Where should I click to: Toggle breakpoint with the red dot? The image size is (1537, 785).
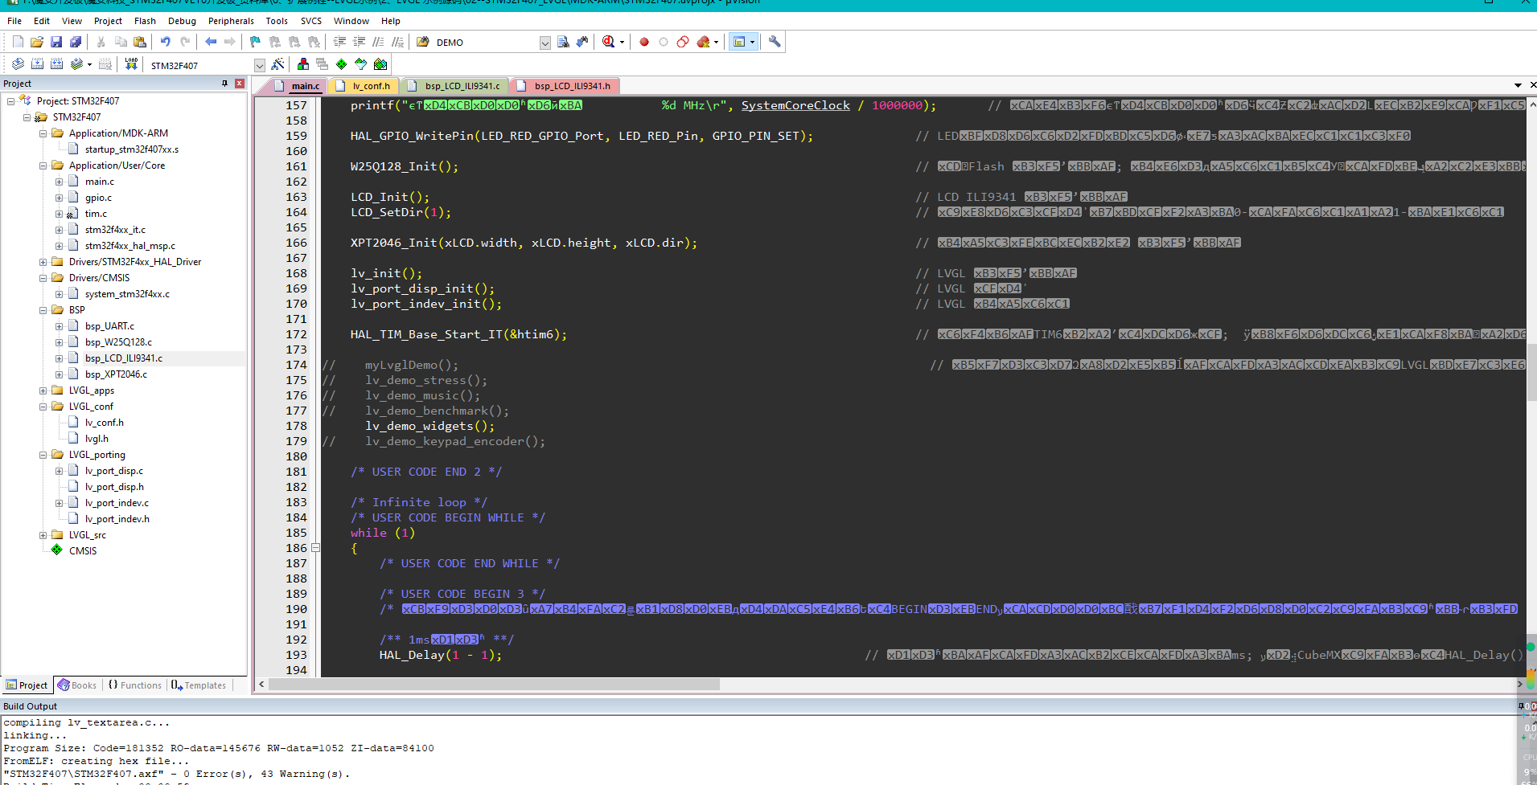point(644,42)
